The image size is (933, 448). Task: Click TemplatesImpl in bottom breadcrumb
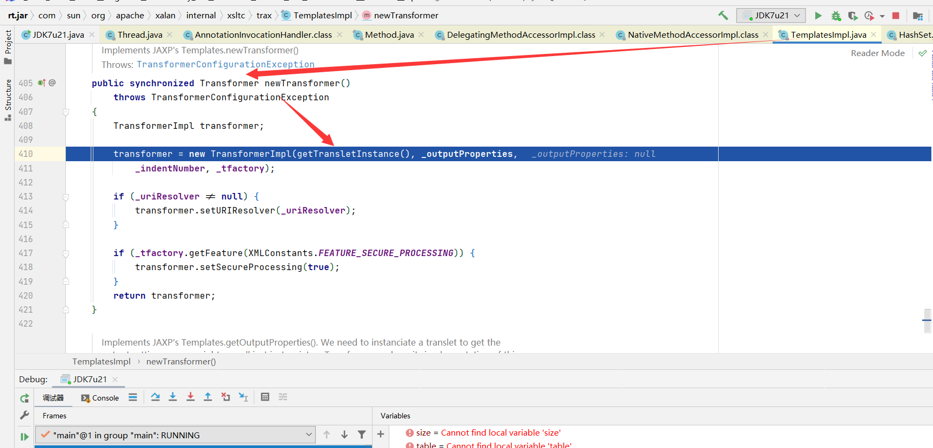point(102,362)
